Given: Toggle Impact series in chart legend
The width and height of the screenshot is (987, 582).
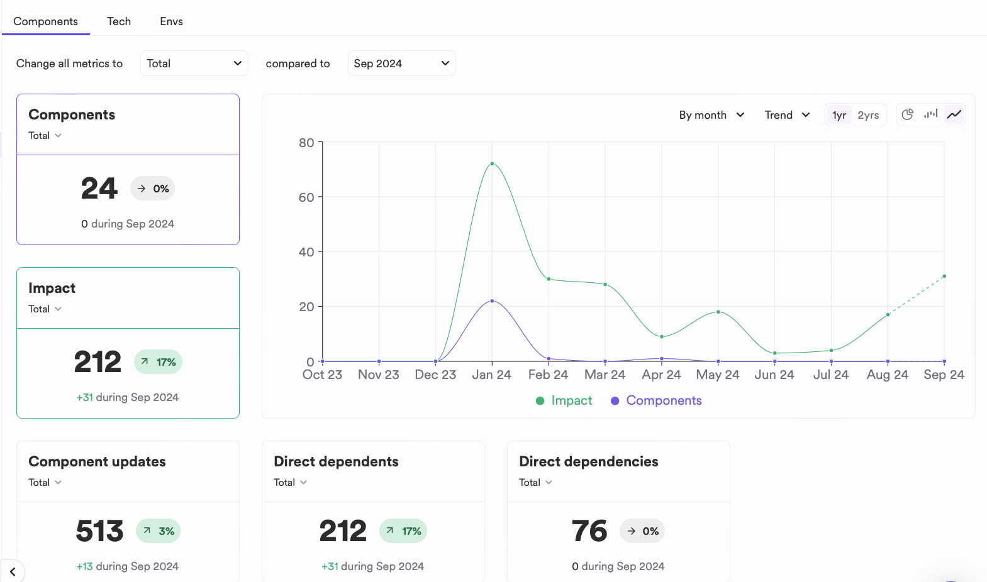Looking at the screenshot, I should (564, 400).
